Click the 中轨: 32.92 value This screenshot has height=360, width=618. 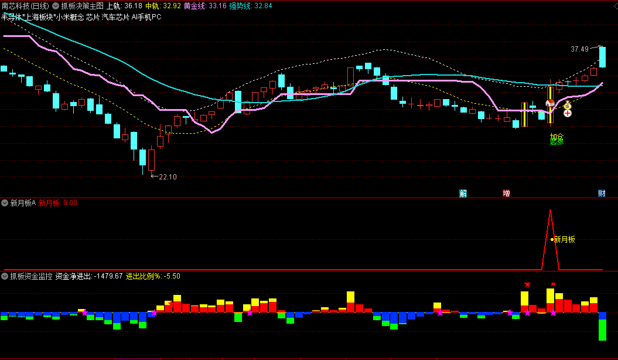point(163,6)
